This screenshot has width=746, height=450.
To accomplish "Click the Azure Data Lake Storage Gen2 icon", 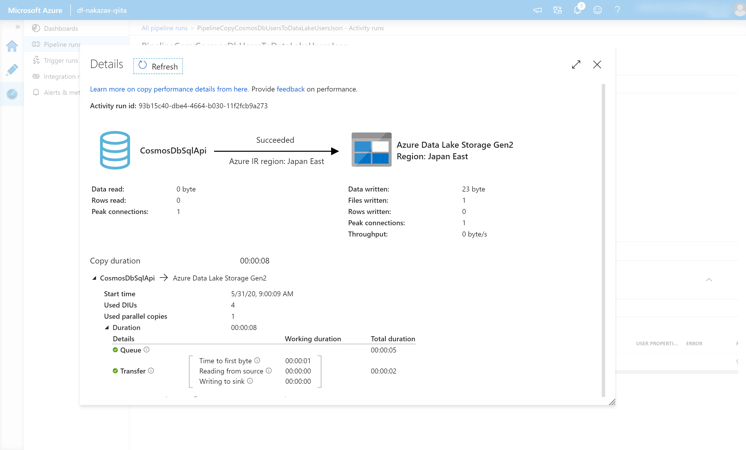I will tap(371, 149).
